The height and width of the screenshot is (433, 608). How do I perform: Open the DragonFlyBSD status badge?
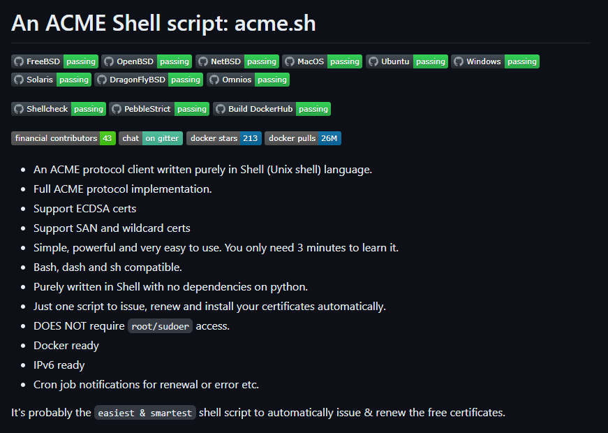(x=149, y=80)
